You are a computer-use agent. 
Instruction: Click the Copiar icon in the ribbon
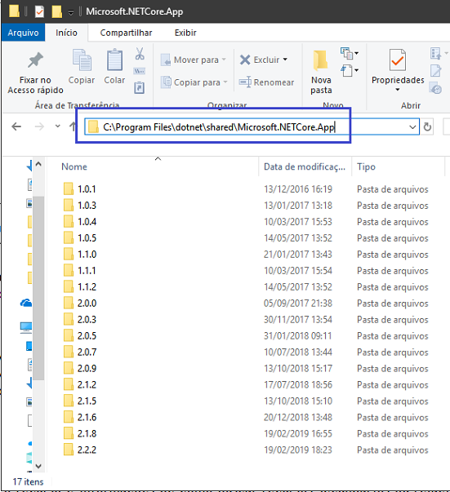(82, 60)
